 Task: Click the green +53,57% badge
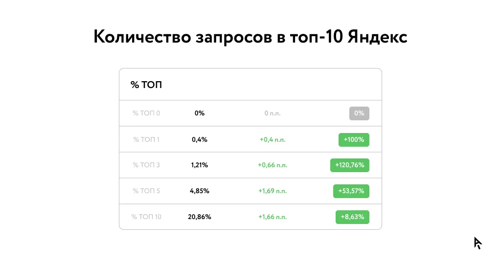(x=351, y=191)
